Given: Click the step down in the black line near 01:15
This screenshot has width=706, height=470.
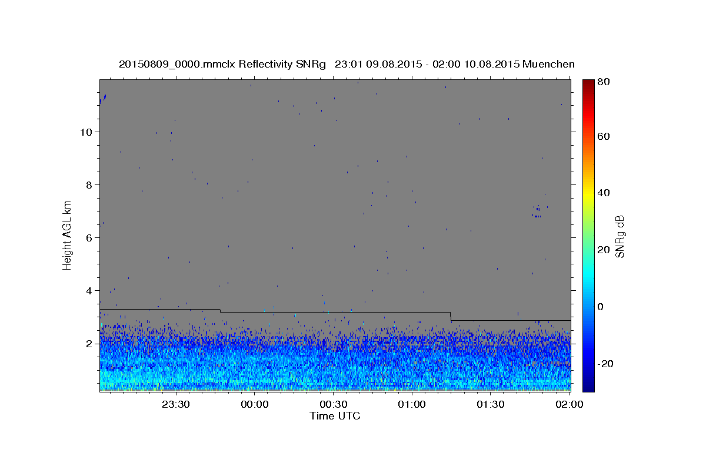Looking at the screenshot, I should coord(451,316).
